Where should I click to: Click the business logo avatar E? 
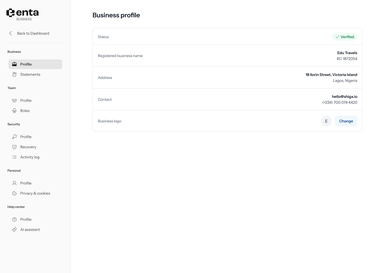click(326, 121)
